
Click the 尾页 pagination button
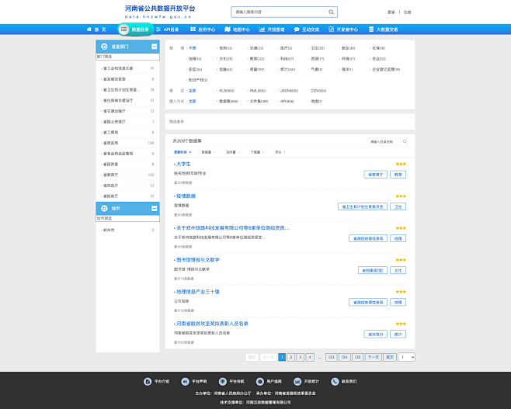[390, 357]
